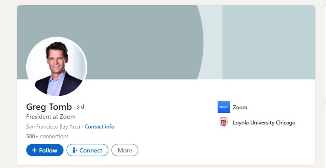Click the plus icon in Follow button
The width and height of the screenshot is (326, 168).
point(34,150)
